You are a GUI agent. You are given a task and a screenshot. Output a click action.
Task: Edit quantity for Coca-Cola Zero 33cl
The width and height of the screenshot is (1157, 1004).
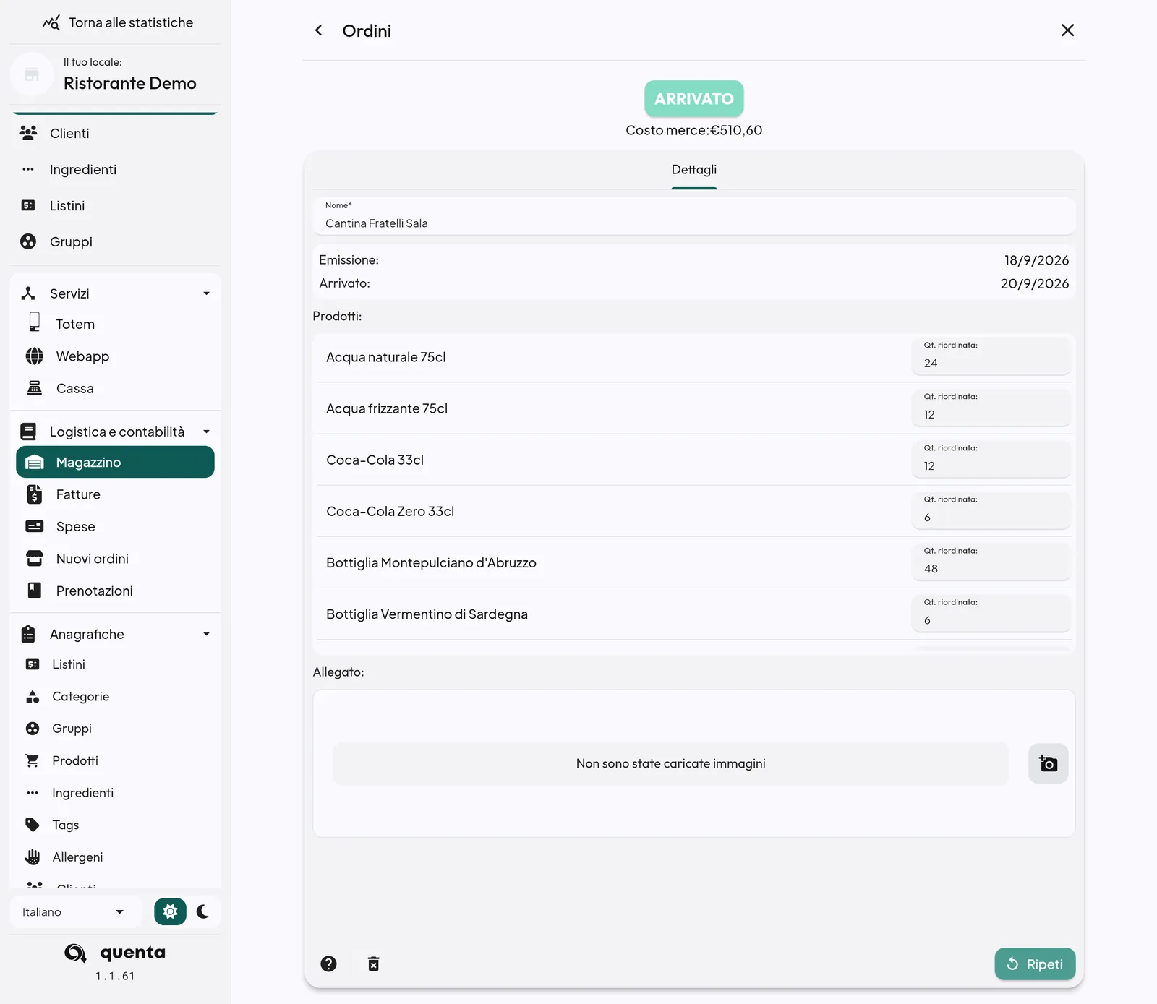[991, 510]
